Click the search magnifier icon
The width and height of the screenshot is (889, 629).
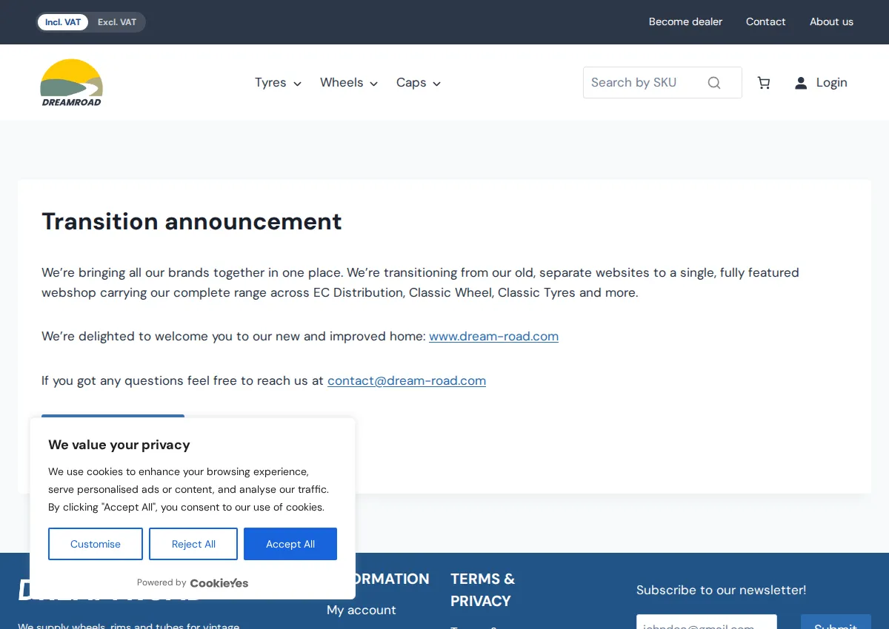pos(714,83)
